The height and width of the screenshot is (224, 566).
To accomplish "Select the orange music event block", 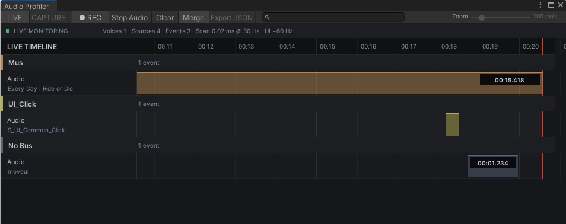I will [x=339, y=84].
